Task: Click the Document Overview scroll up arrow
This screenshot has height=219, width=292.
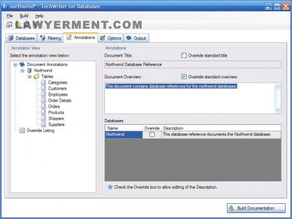Action: pyautogui.click(x=277, y=87)
